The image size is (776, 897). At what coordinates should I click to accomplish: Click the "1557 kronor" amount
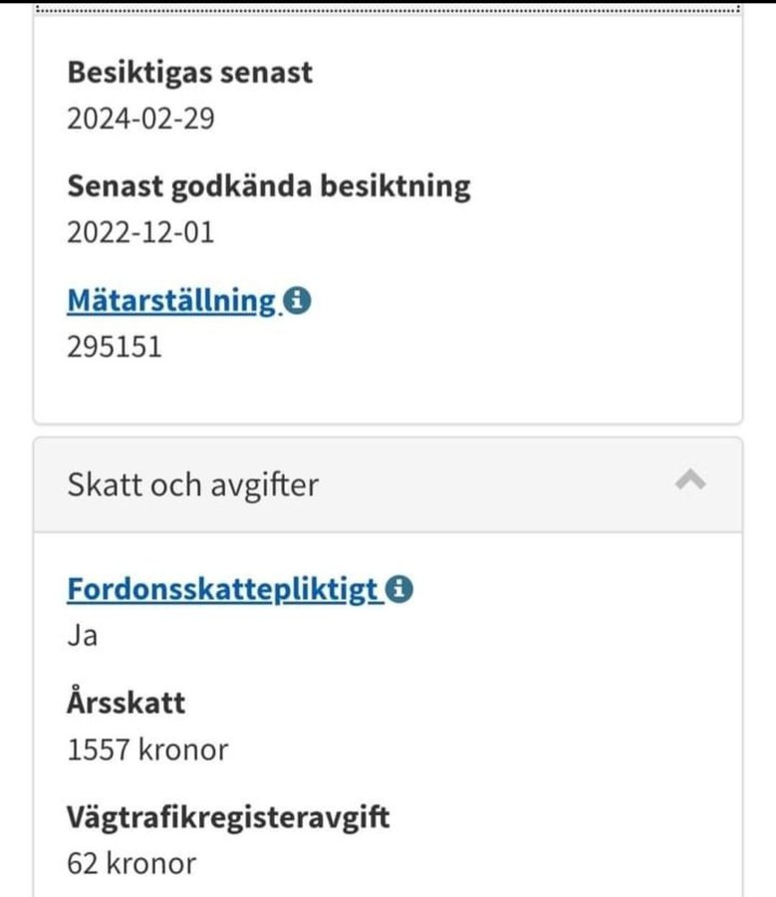point(147,748)
